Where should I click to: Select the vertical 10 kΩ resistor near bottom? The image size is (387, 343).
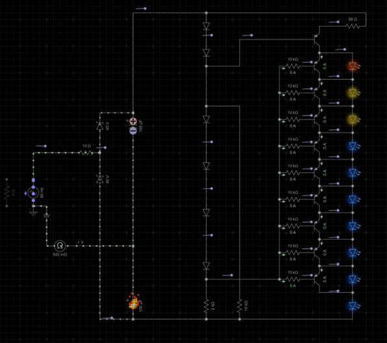click(x=240, y=306)
